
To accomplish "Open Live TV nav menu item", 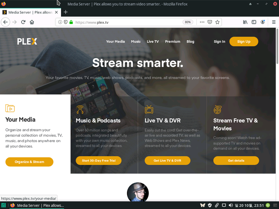I will click(x=153, y=41).
